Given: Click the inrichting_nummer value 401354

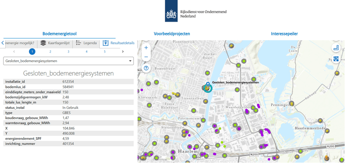Looking at the screenshot, I should [x=68, y=144].
